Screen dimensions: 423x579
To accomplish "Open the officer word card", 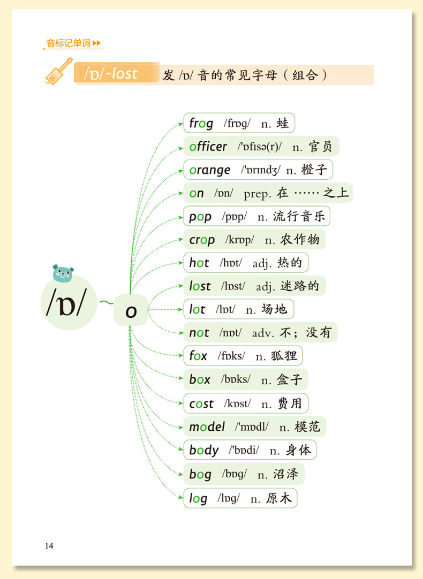I will point(261,146).
